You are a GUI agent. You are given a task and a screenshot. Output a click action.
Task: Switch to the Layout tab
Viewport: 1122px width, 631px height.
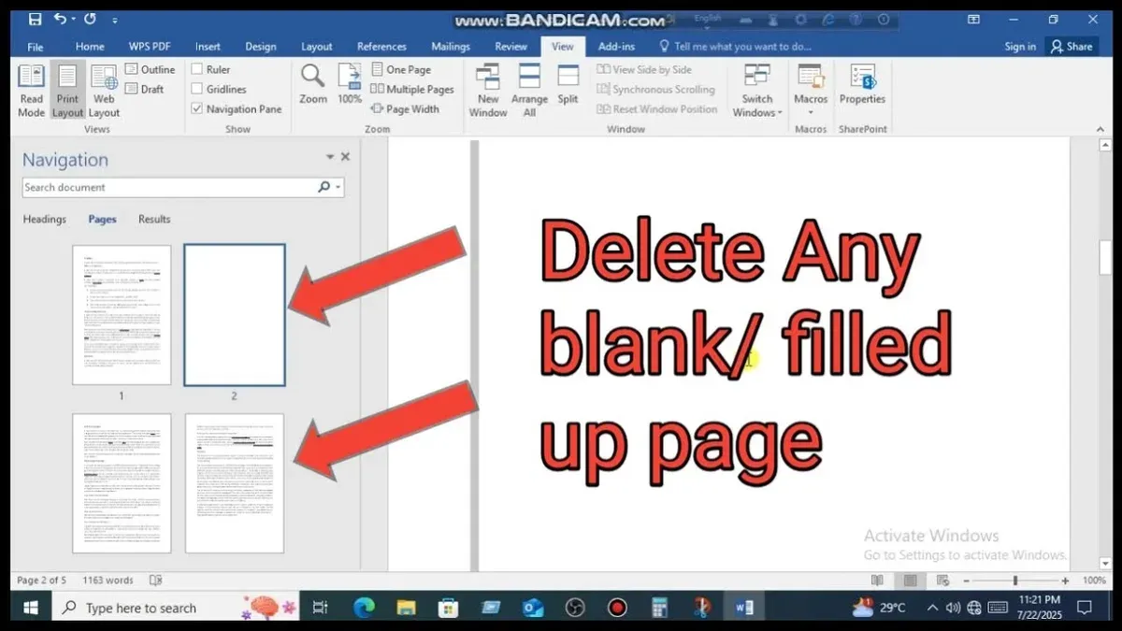pos(317,47)
